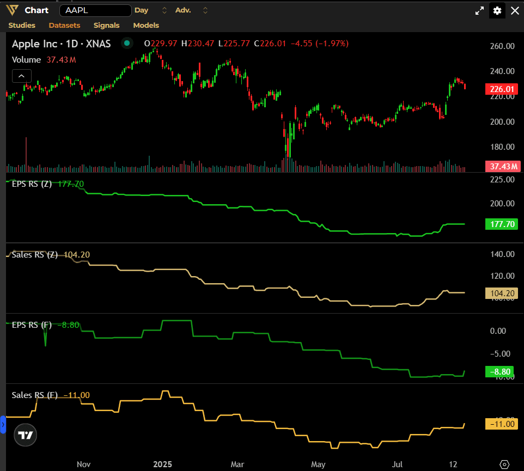Screen dimensions: 524x471
Task: Click the Volume indicator legend label
Action: pos(26,60)
